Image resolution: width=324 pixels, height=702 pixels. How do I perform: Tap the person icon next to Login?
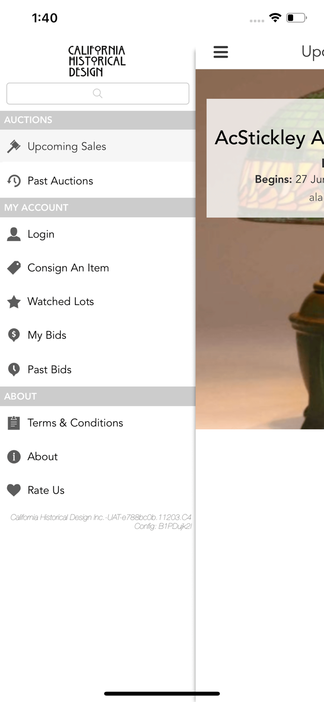pos(14,234)
